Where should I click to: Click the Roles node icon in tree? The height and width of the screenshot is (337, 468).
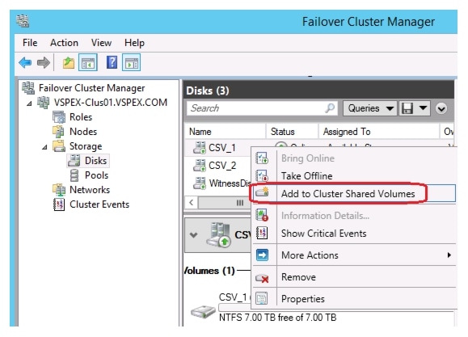click(x=59, y=117)
